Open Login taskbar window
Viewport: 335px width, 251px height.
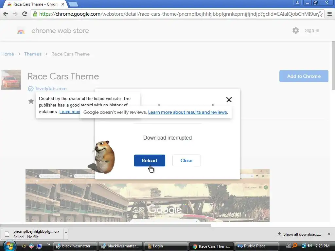(x=166, y=246)
